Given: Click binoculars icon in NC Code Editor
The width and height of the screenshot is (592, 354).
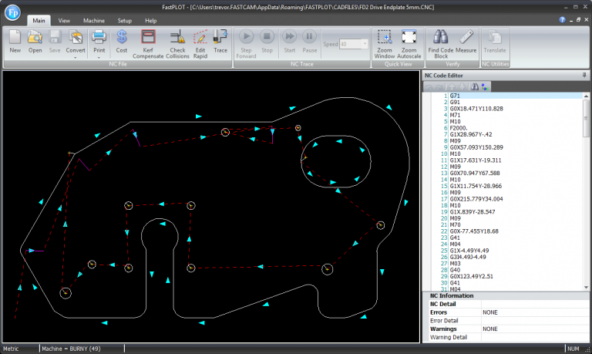Looking at the screenshot, I should [474, 86].
